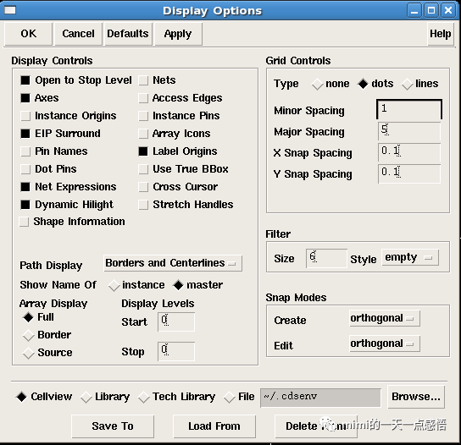The height and width of the screenshot is (445, 461).
Task: Open Path Display dropdown Borders and Centerlines
Action: click(x=173, y=263)
